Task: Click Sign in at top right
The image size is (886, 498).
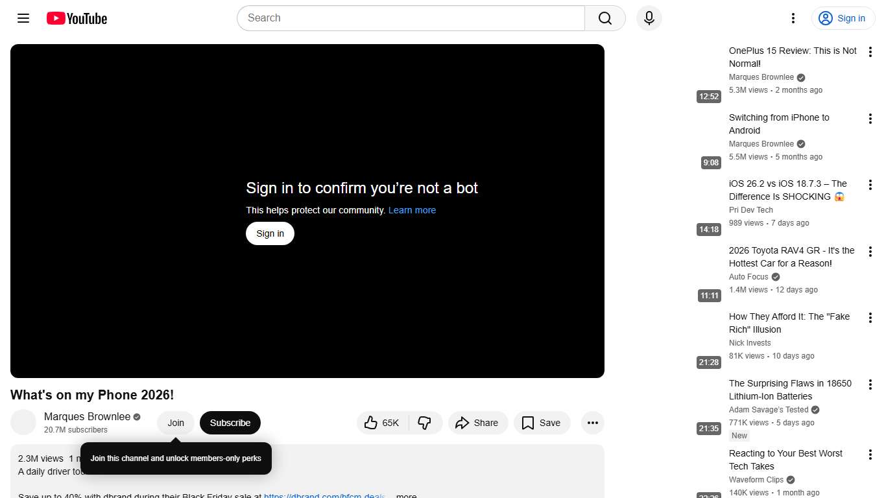Action: pyautogui.click(x=843, y=18)
